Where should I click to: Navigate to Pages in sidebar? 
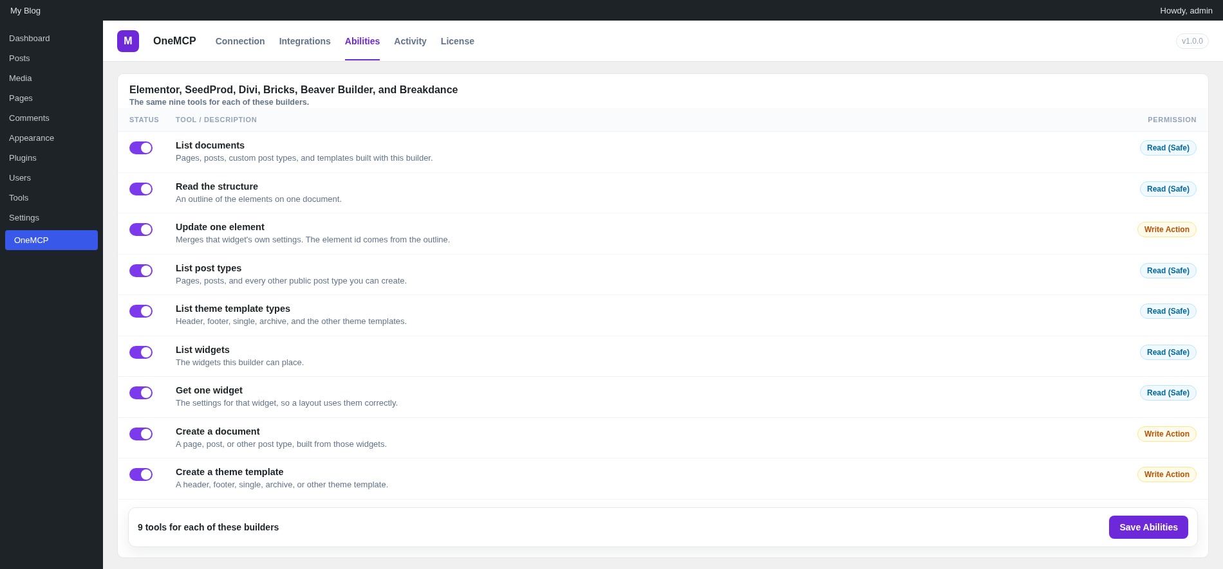[51, 98]
